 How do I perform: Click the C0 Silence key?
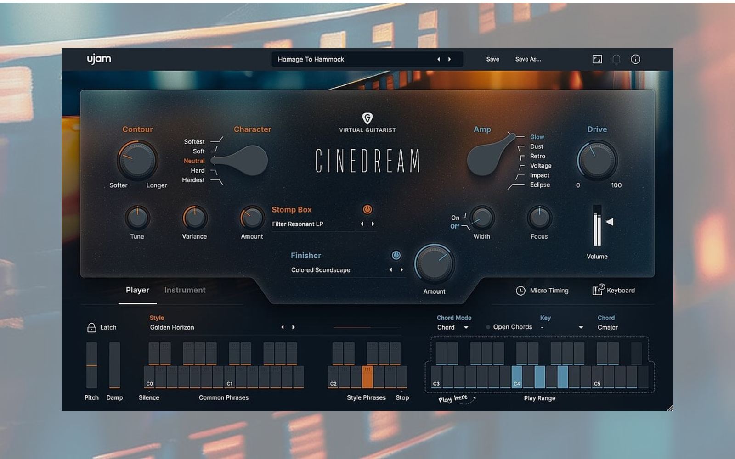149,377
